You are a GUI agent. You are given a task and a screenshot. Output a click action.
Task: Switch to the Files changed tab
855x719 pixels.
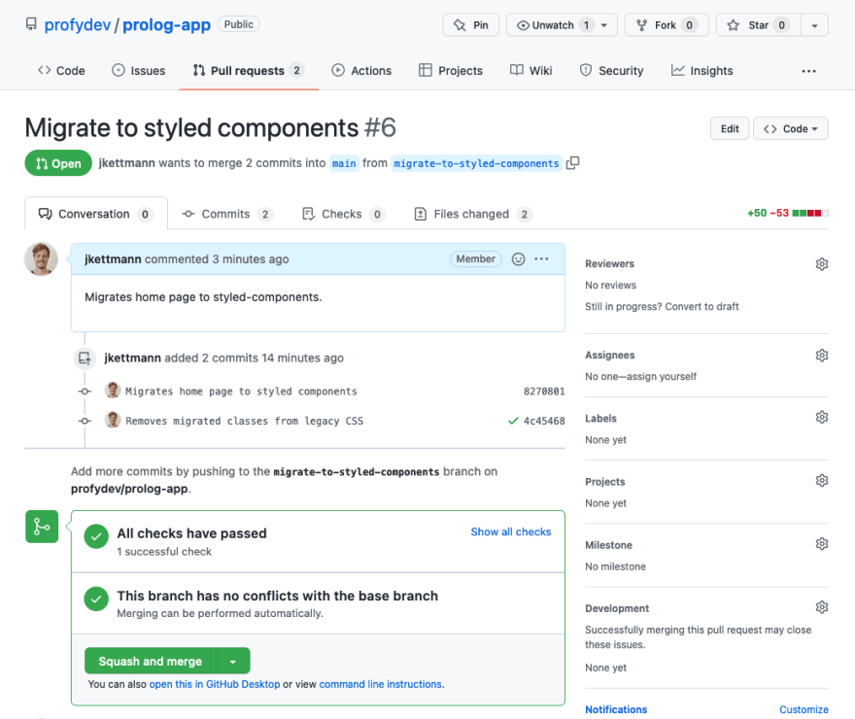point(473,214)
